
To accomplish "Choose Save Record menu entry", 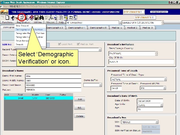I will (x=22, y=41).
